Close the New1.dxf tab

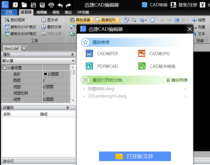coord(24,48)
